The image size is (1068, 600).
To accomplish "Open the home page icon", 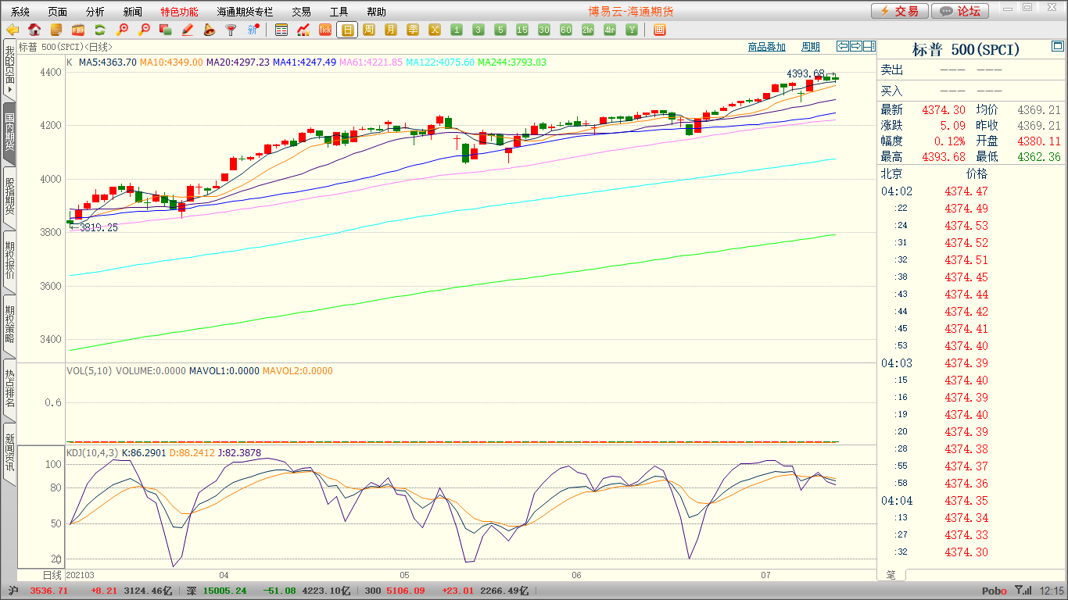I will click(34, 30).
